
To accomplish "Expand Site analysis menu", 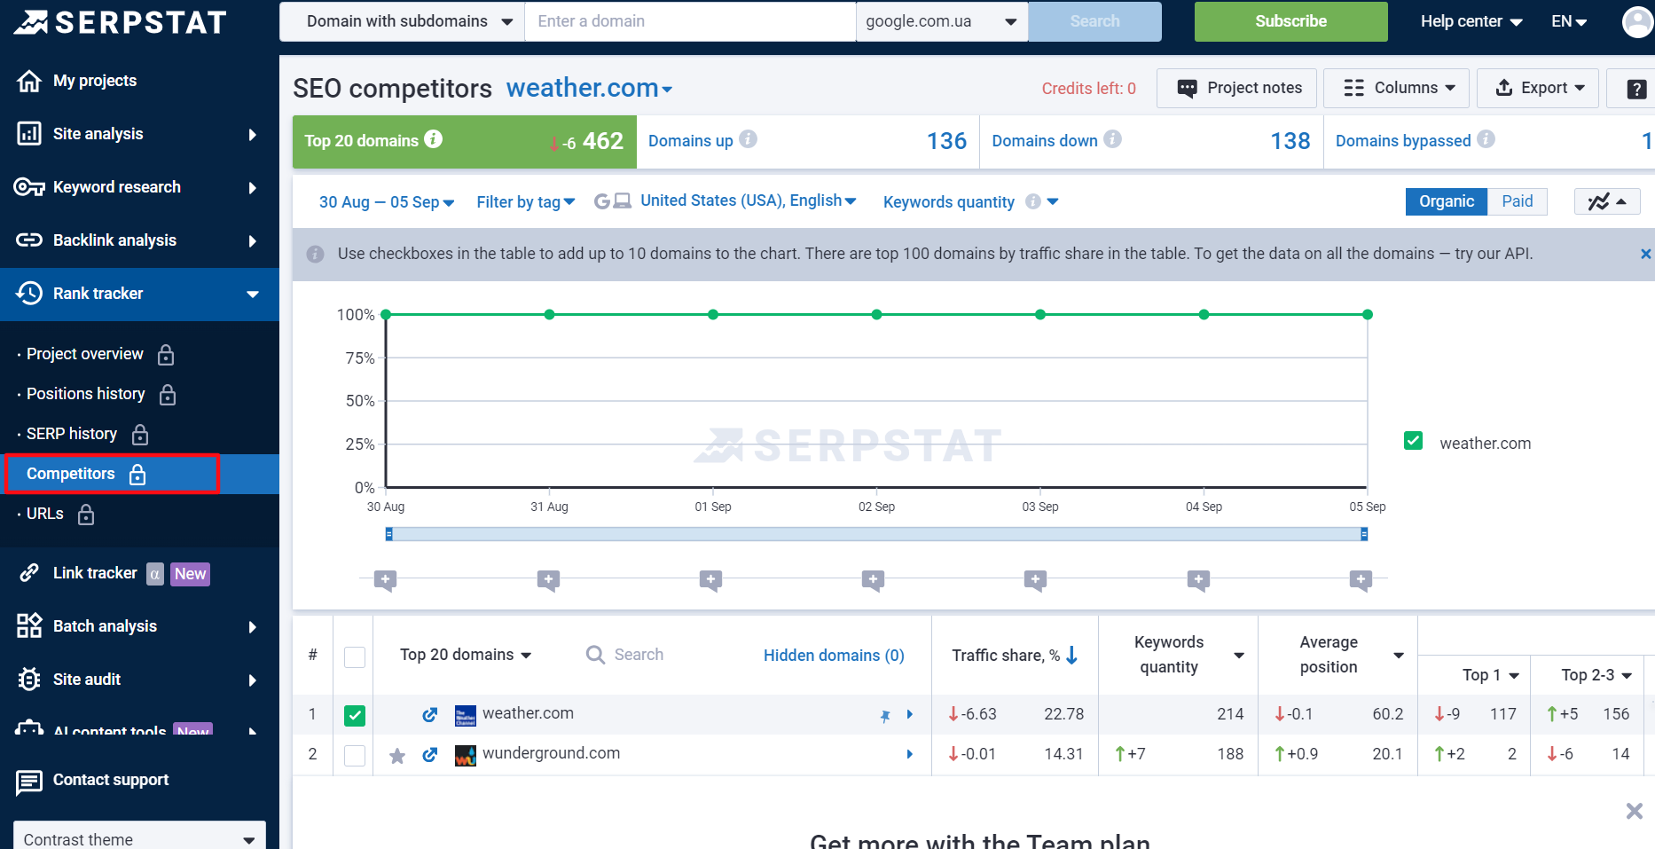I will click(x=139, y=134).
